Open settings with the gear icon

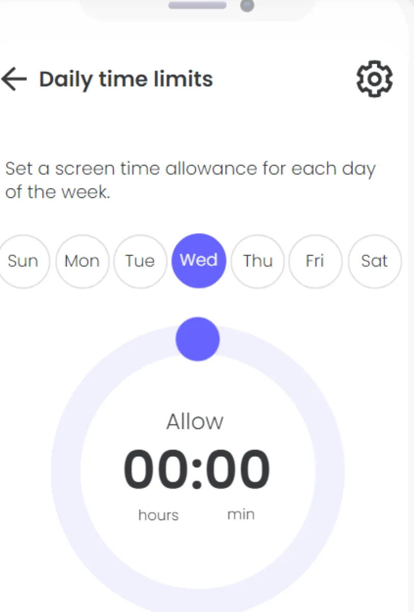tap(374, 79)
